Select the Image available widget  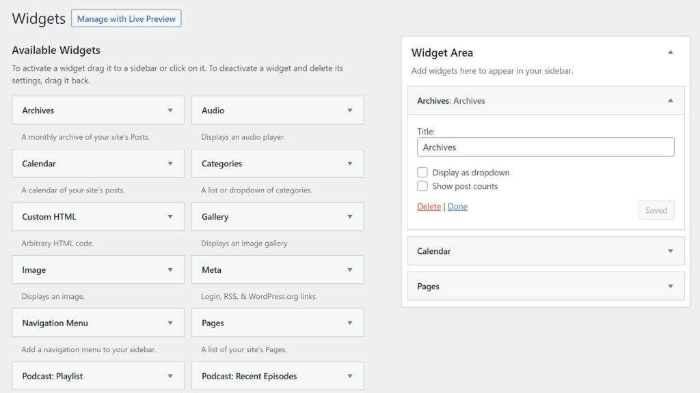89,270
